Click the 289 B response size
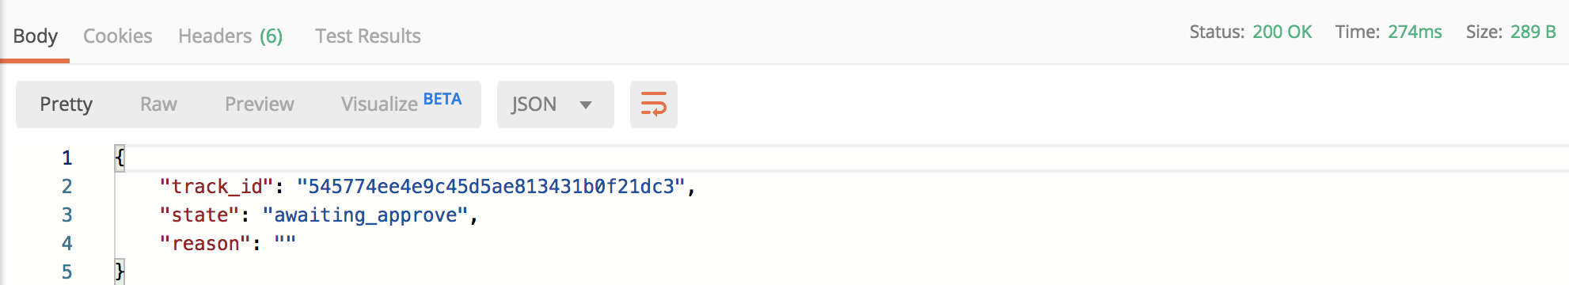The width and height of the screenshot is (1569, 285). [x=1533, y=32]
